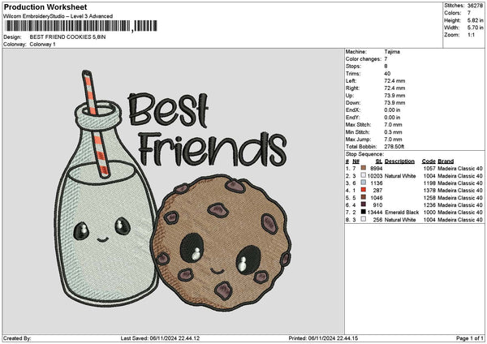Screen dimensions: 487x344
Task: Click the striped straw in the bottle
Action: (96, 123)
